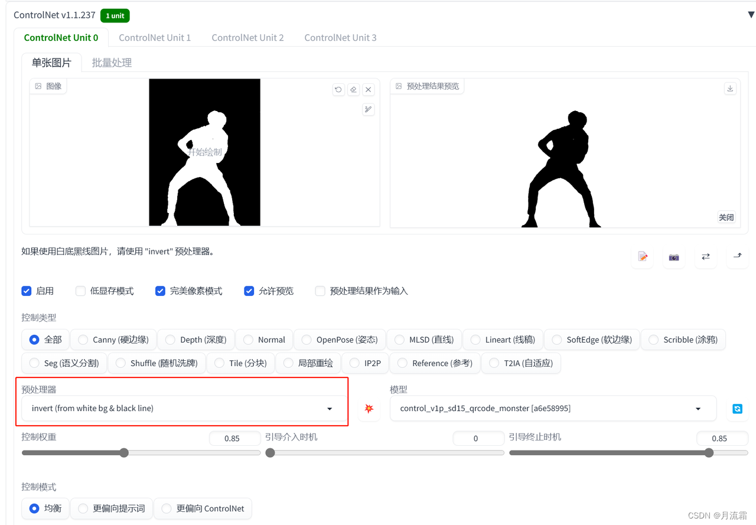Viewport: 756px width, 525px height.
Task: Click the camera webcam icon
Action: [674, 257]
